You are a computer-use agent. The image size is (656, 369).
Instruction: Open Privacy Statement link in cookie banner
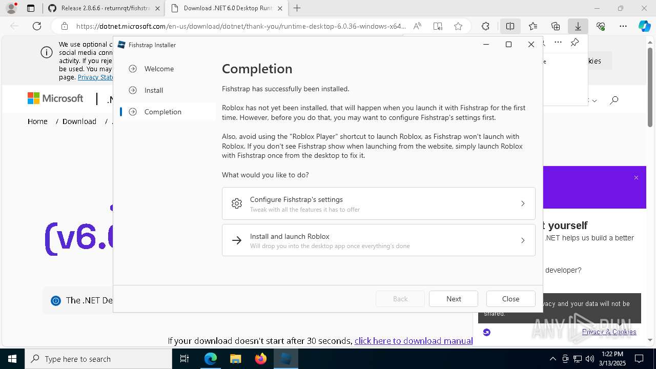(x=96, y=77)
